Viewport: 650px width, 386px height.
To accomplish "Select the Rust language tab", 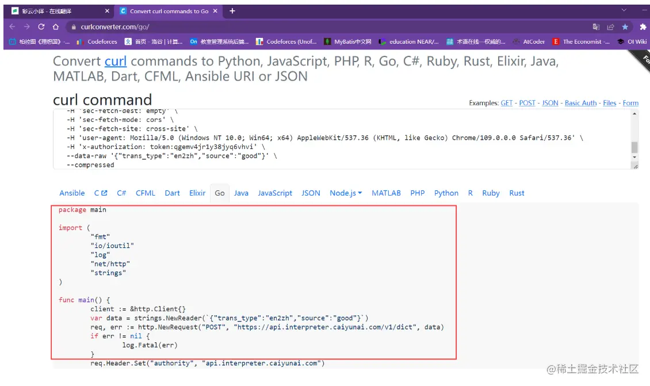I will tap(517, 193).
